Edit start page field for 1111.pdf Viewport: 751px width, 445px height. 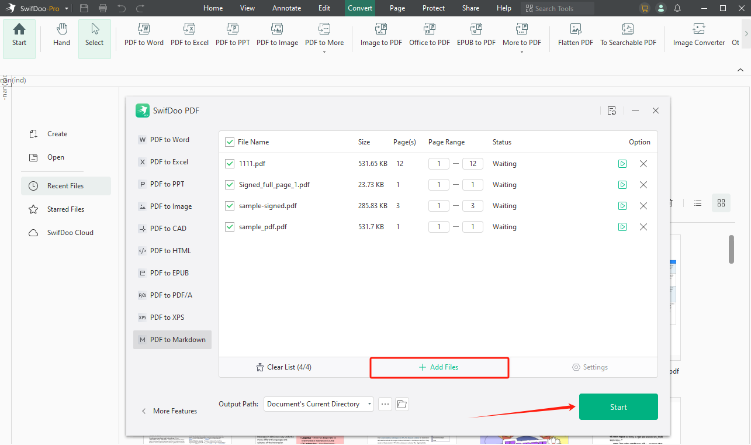click(x=439, y=164)
